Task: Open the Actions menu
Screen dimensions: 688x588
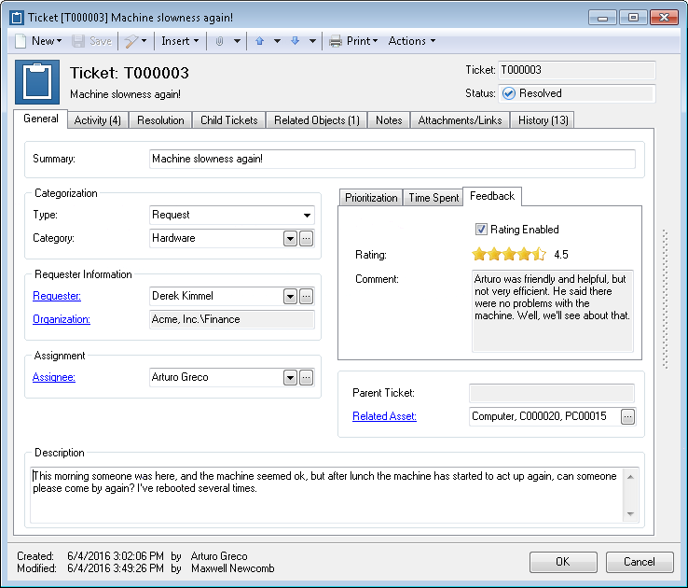Action: coord(411,41)
